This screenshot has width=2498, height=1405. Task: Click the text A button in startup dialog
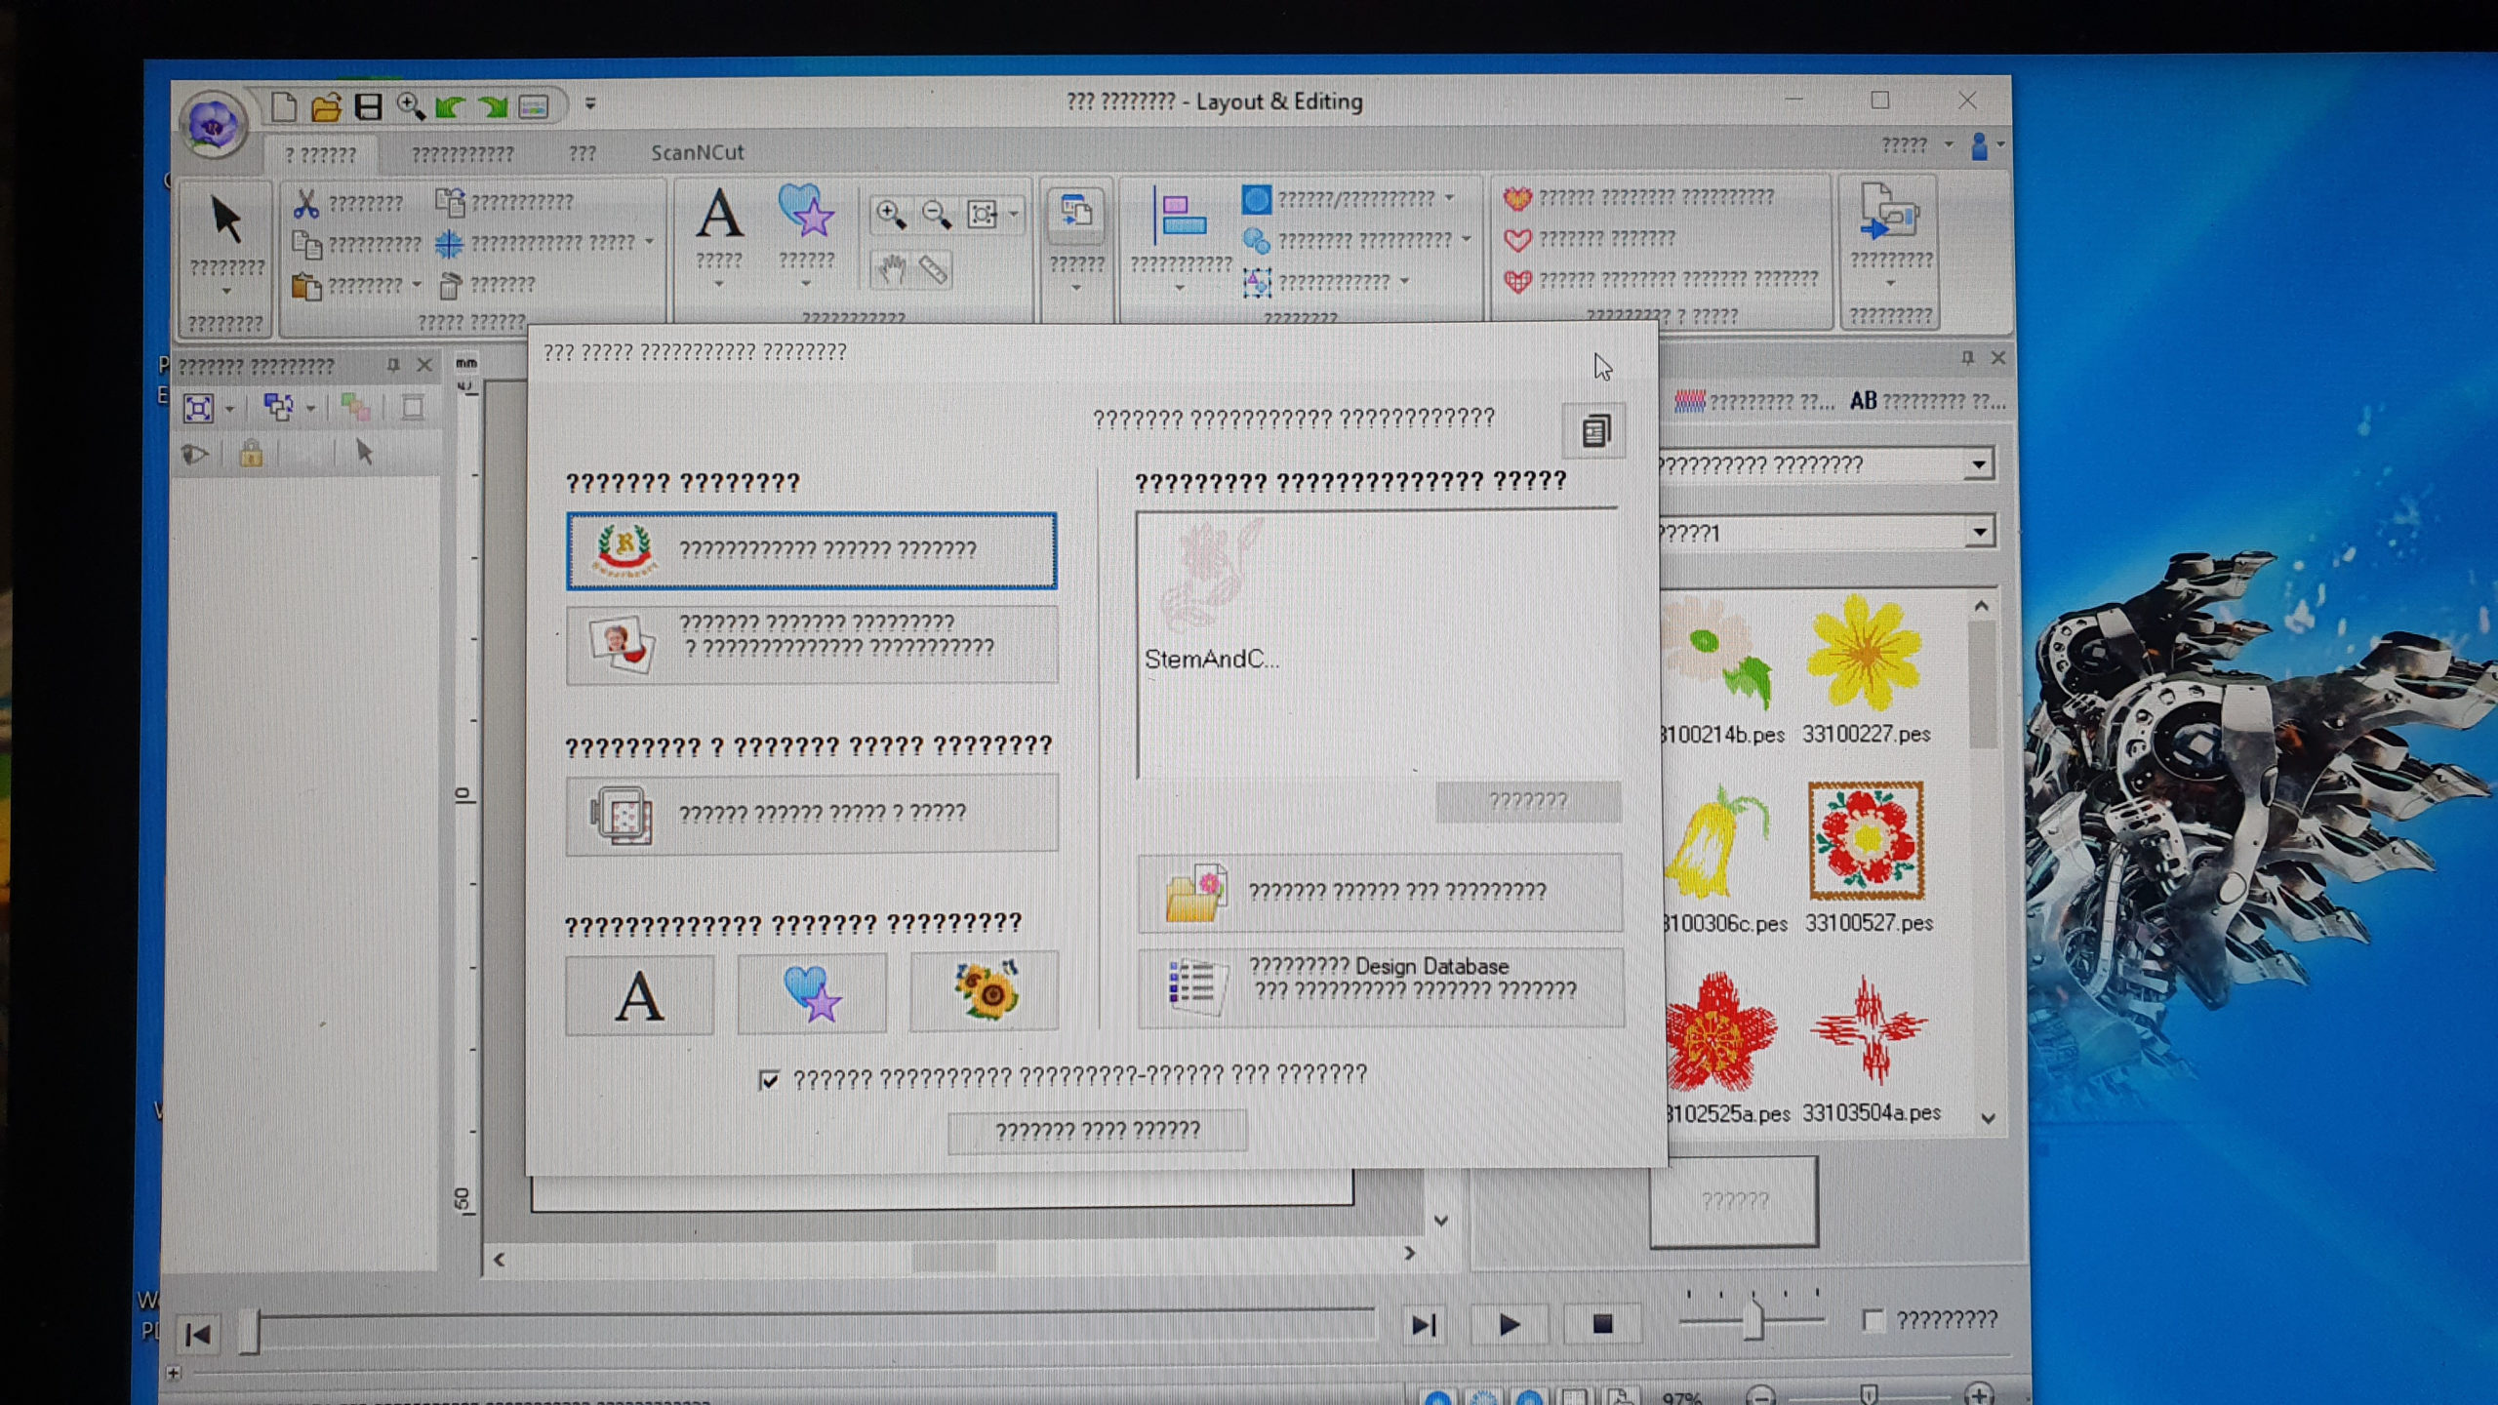(639, 995)
